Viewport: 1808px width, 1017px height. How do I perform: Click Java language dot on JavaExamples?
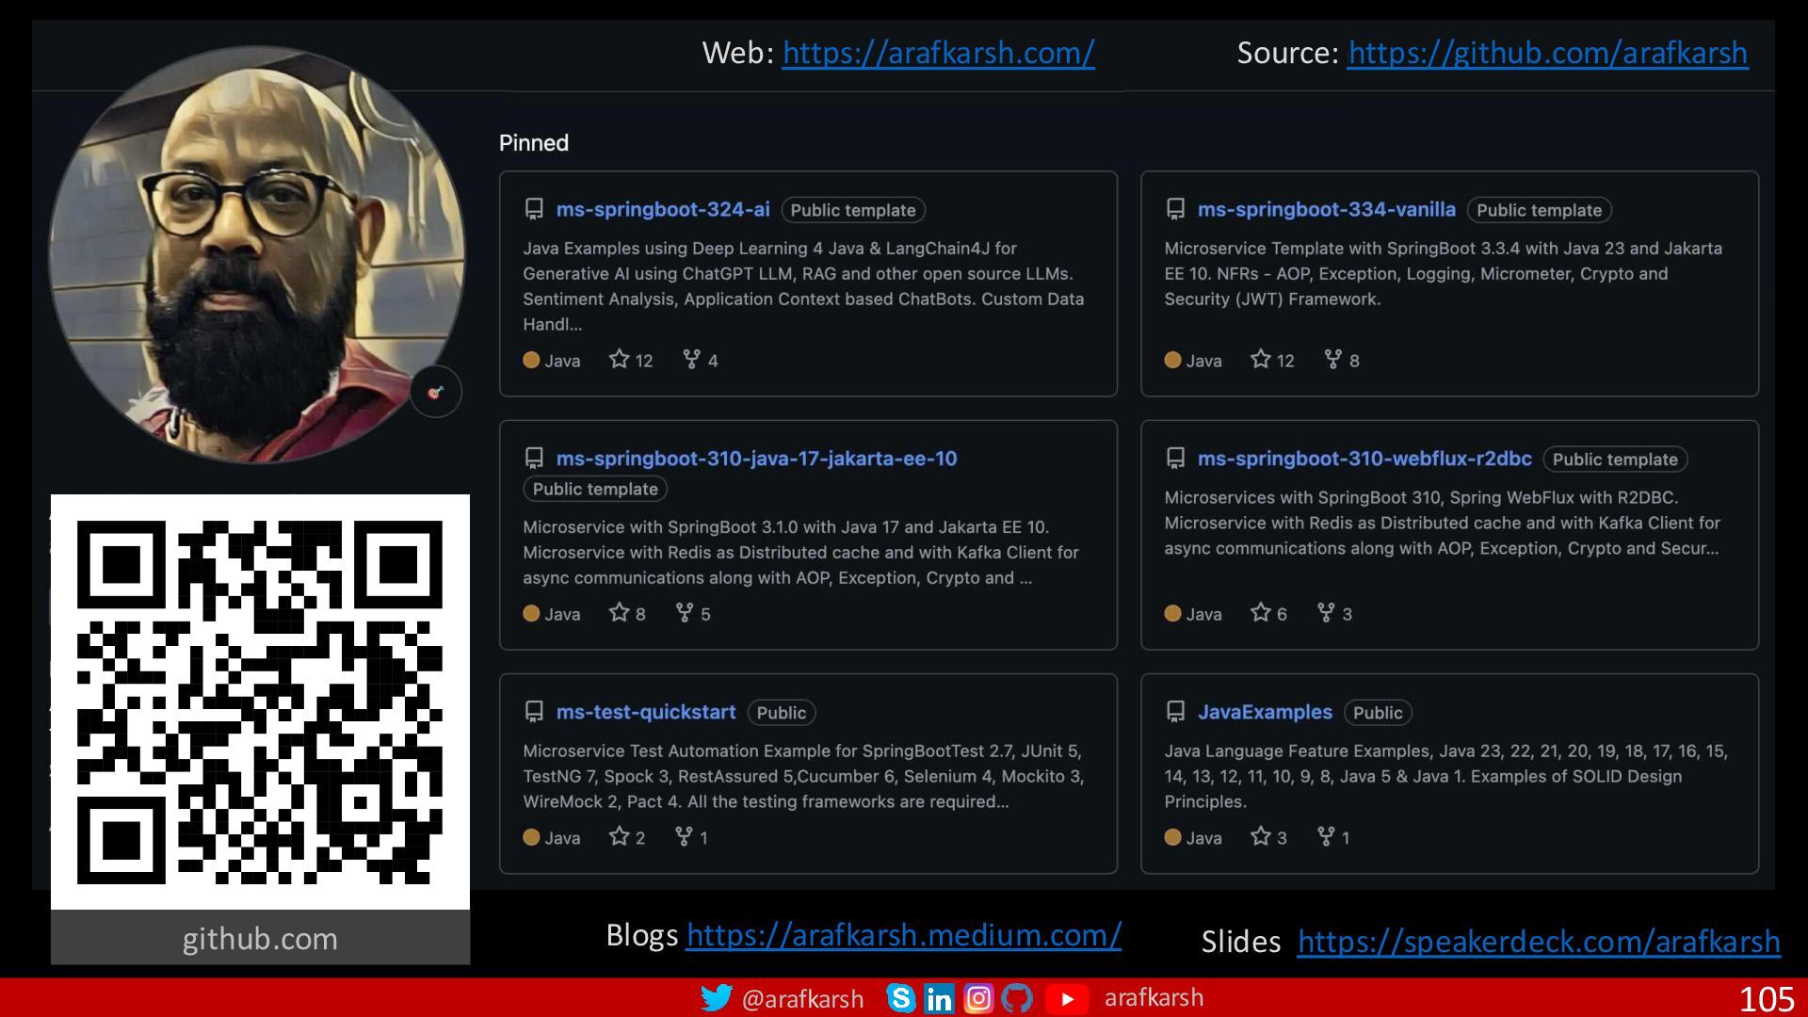(x=1172, y=837)
